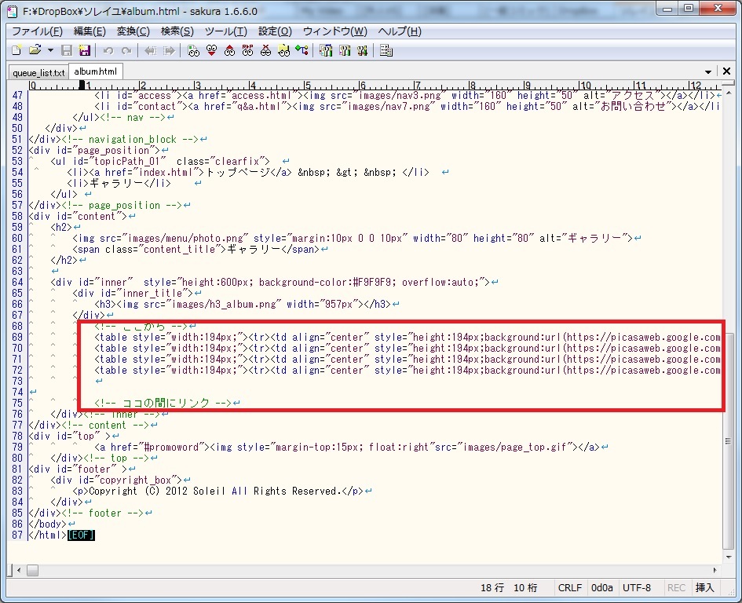Click the '</body>' tag on line 86
Image resolution: width=742 pixels, height=603 pixels.
coord(47,524)
